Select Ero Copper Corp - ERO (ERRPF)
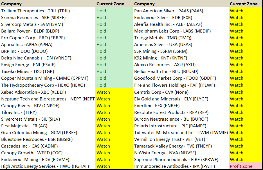 pos(48,38)
